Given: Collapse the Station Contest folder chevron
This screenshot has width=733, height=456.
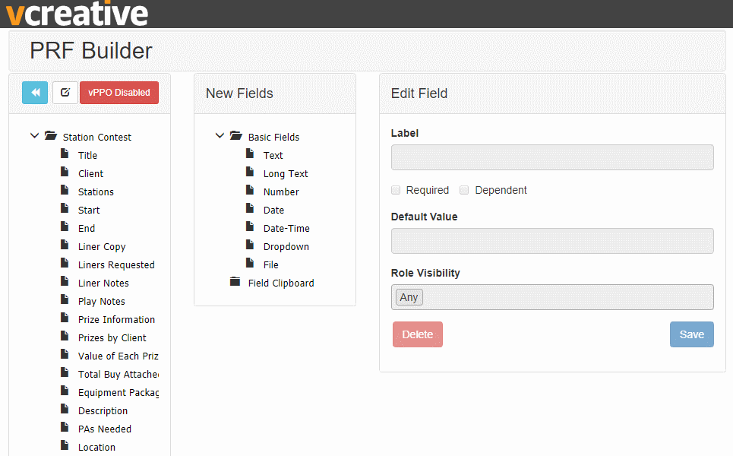Looking at the screenshot, I should (34, 136).
